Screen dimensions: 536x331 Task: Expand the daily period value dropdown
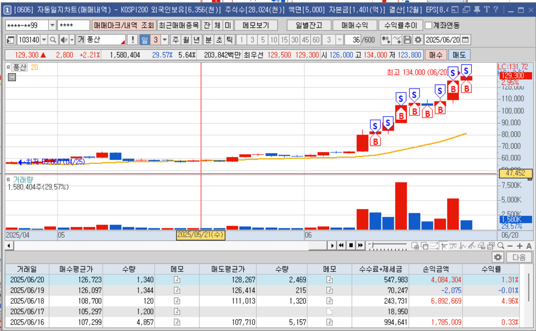[x=165, y=40]
